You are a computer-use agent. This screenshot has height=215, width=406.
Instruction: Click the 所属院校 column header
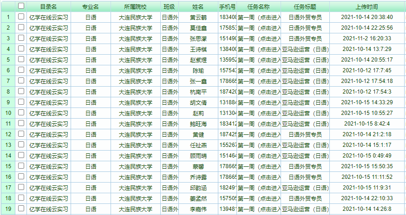point(135,6)
